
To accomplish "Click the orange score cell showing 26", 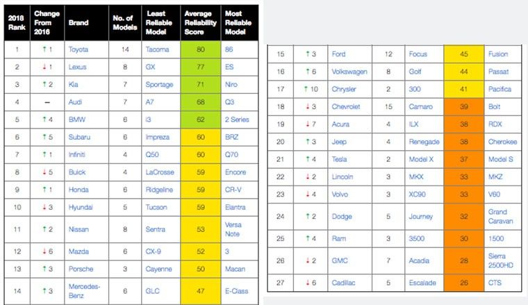I will coord(464,283).
